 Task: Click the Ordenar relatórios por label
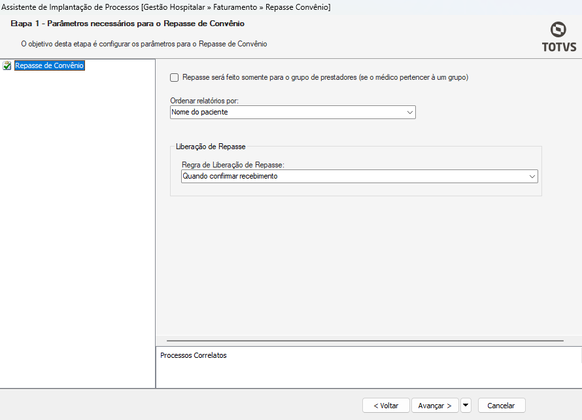tap(204, 101)
